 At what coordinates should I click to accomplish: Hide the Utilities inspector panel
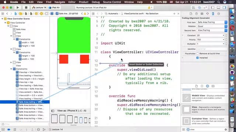224,7
